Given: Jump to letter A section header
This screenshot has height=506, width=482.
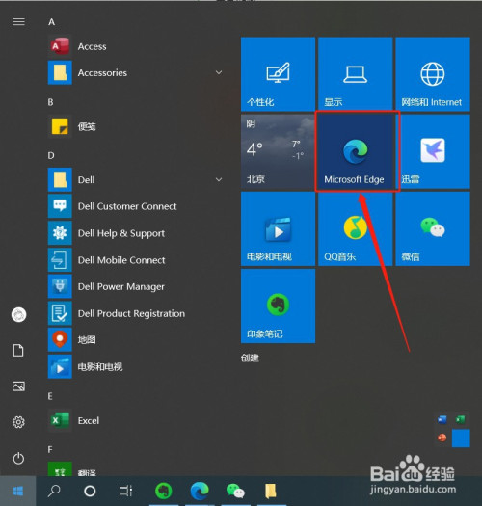Looking at the screenshot, I should click(52, 22).
